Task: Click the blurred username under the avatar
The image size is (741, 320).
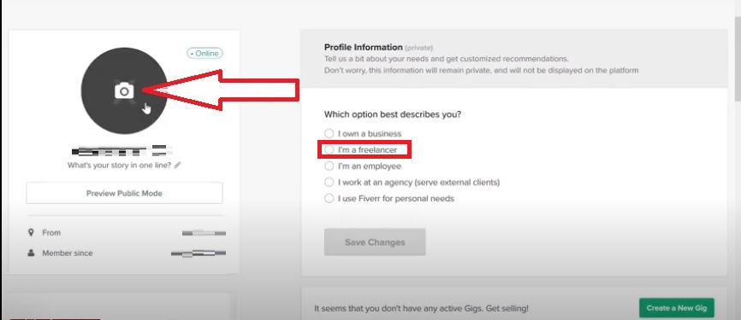Action: click(122, 151)
